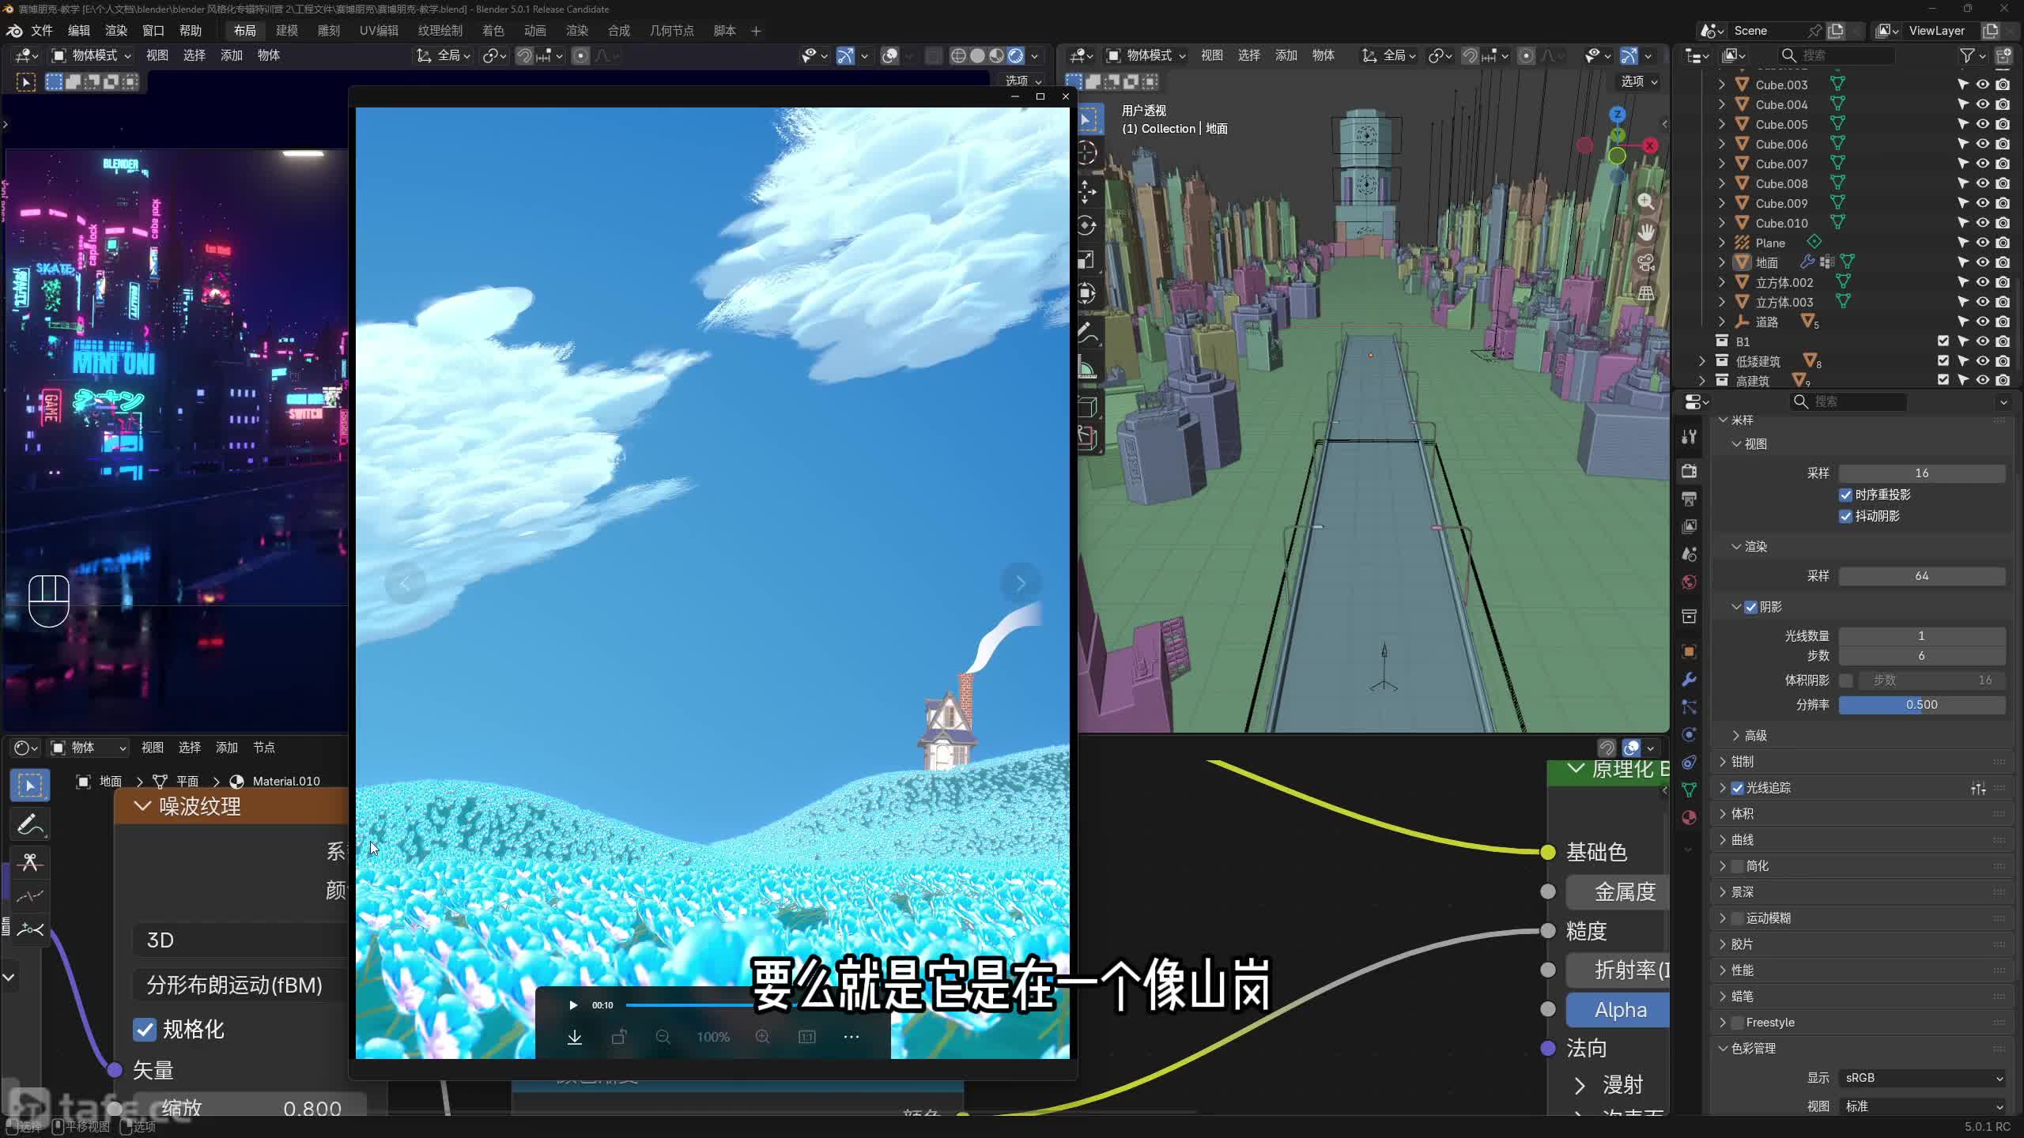Select the Move tool in right viewport
The image size is (2024, 1138).
click(1088, 190)
